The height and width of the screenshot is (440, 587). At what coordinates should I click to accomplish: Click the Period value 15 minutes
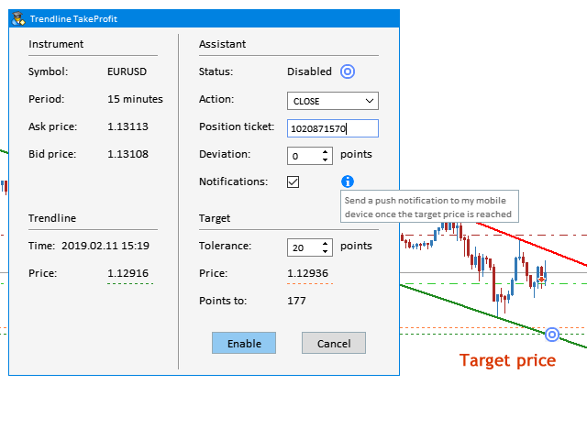[135, 99]
